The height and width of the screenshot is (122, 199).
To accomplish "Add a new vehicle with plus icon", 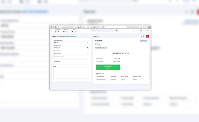I will (x=67, y=31).
